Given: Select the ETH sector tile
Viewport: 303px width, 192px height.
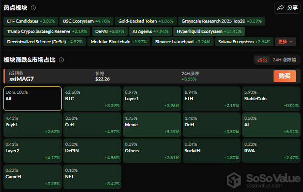Looking at the screenshot, I should 212,99.
